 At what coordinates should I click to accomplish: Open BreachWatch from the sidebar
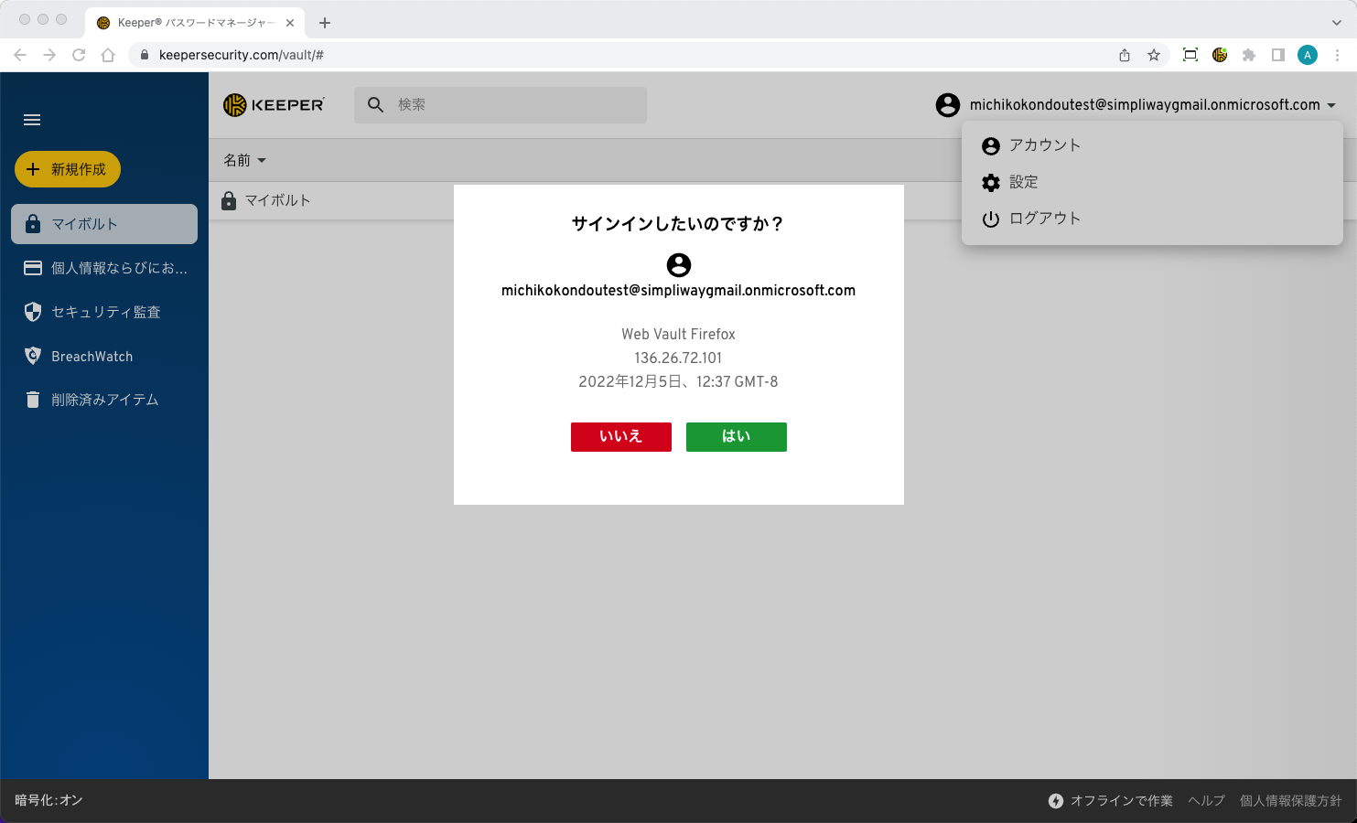tap(92, 357)
